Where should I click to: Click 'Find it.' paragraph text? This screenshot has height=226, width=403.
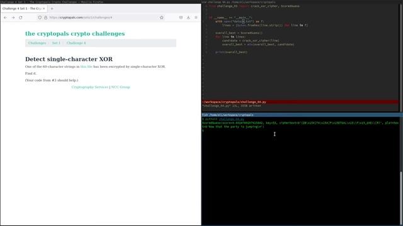click(x=31, y=73)
